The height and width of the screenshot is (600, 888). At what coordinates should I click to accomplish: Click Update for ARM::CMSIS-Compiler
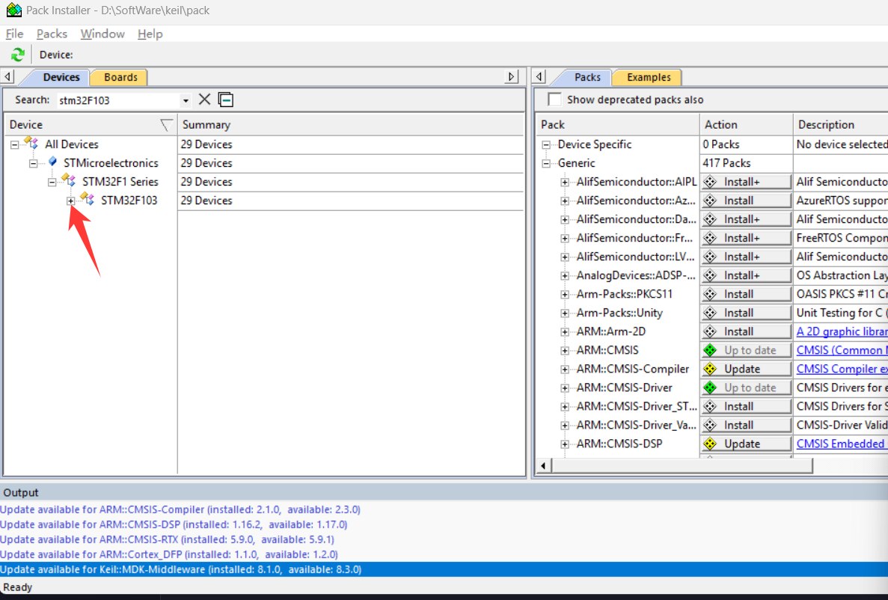click(746, 369)
